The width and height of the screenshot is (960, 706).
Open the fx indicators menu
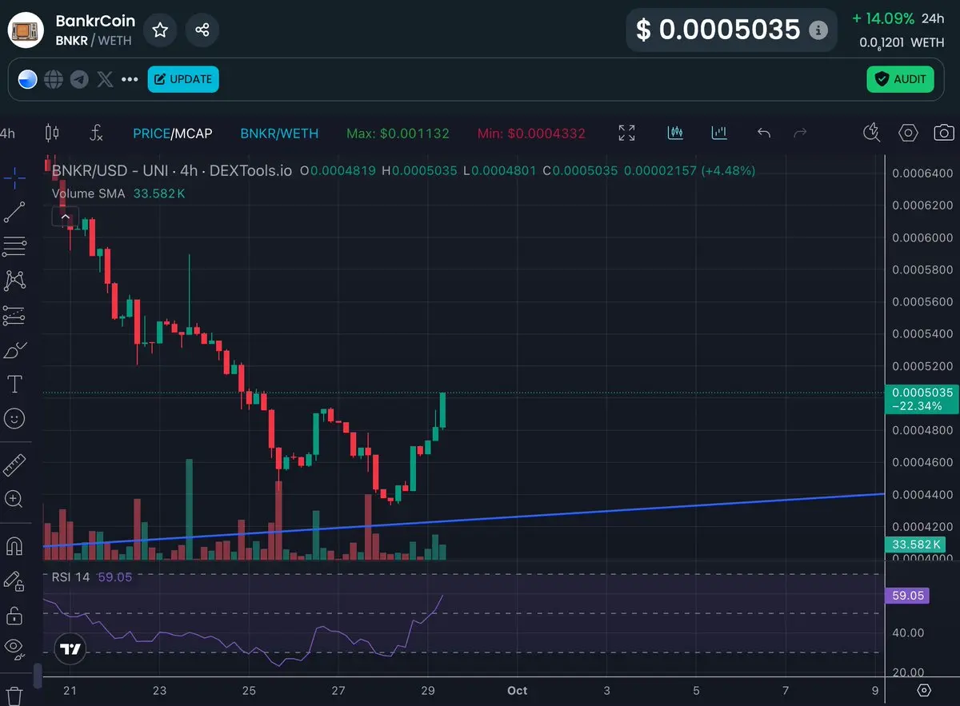point(96,133)
